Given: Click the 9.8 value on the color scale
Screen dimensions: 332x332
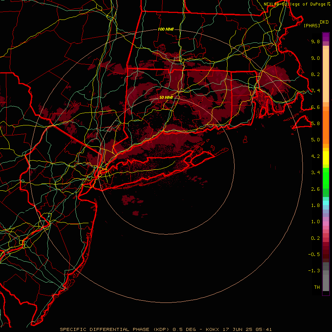Looking at the screenshot, I should 315,41.
